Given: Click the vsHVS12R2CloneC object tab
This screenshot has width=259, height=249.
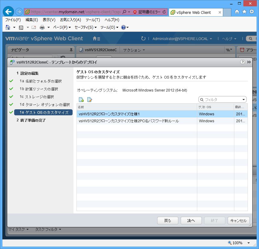Looking at the screenshot, I should pyautogui.click(x=98, y=50).
